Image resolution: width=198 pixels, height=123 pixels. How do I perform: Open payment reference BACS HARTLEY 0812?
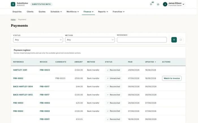pyautogui.click(x=23, y=95)
